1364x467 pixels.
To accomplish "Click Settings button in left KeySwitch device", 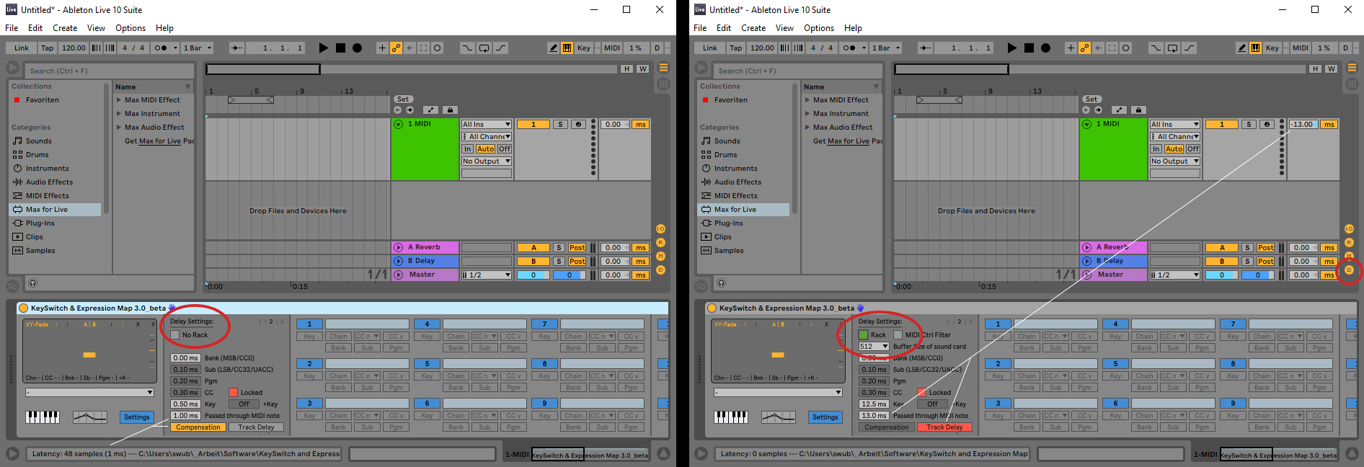I will (x=137, y=417).
